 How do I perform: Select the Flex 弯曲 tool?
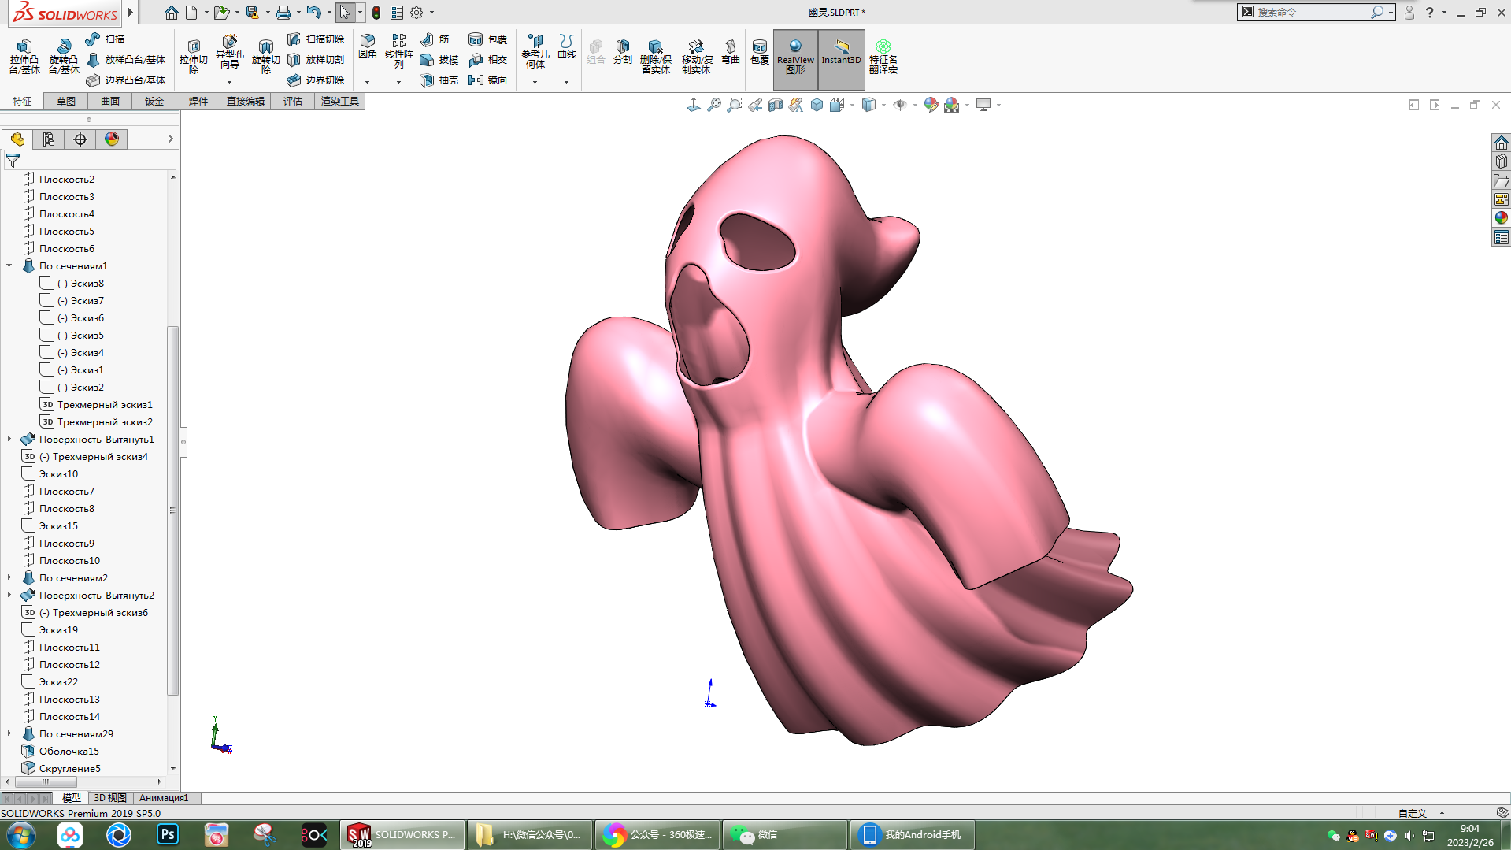731,52
